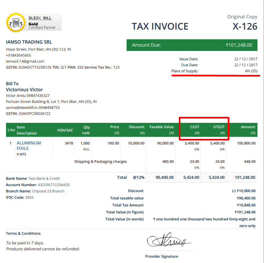
Task: Click the iamso3.14@gmail.com email address
Action: 25,61
